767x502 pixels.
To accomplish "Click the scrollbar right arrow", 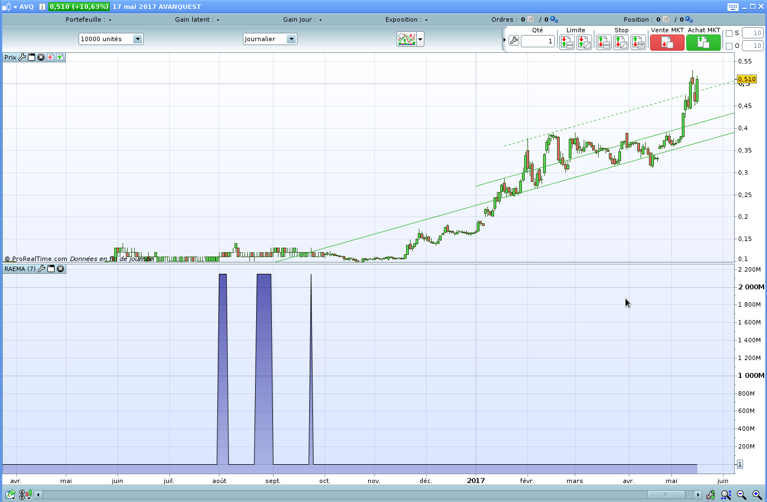I will (x=698, y=495).
